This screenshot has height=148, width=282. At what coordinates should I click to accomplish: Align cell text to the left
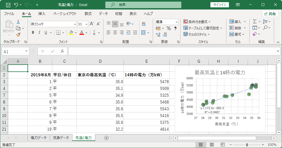coord(108,33)
